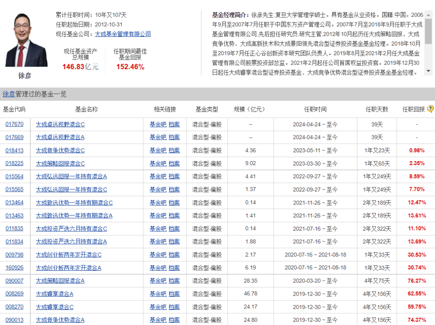The height and width of the screenshot is (325, 435).
Task: Open fund code 090007 link
Action: pos(14,281)
